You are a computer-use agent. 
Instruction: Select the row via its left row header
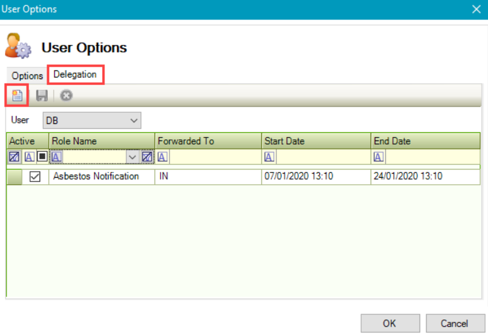14,177
